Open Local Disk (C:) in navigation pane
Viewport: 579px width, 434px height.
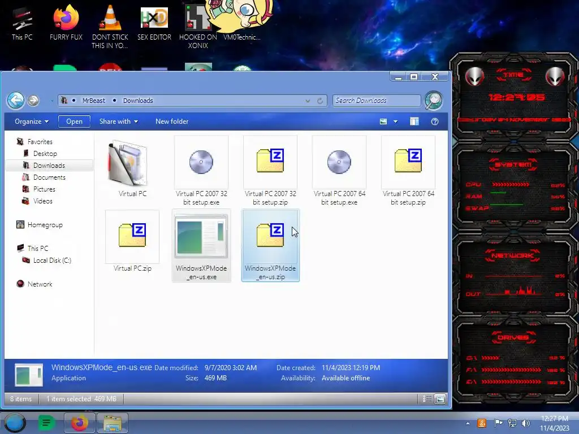coord(52,260)
